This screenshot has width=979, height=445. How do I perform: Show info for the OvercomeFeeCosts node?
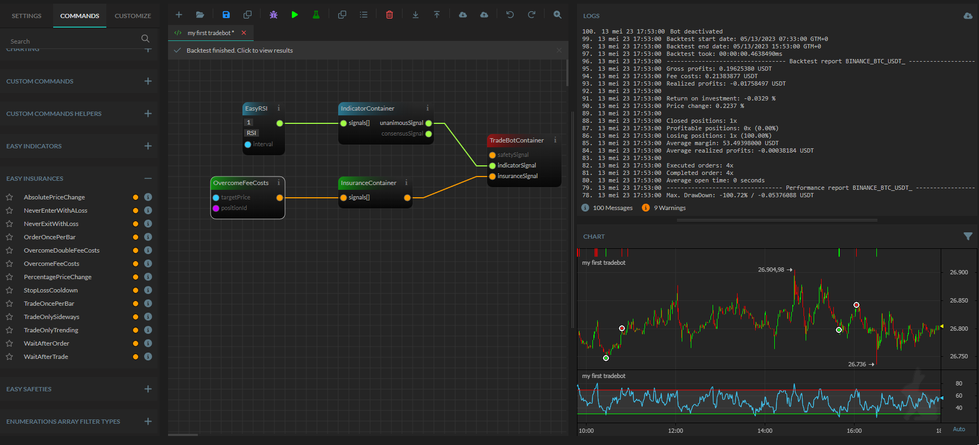pyautogui.click(x=279, y=182)
